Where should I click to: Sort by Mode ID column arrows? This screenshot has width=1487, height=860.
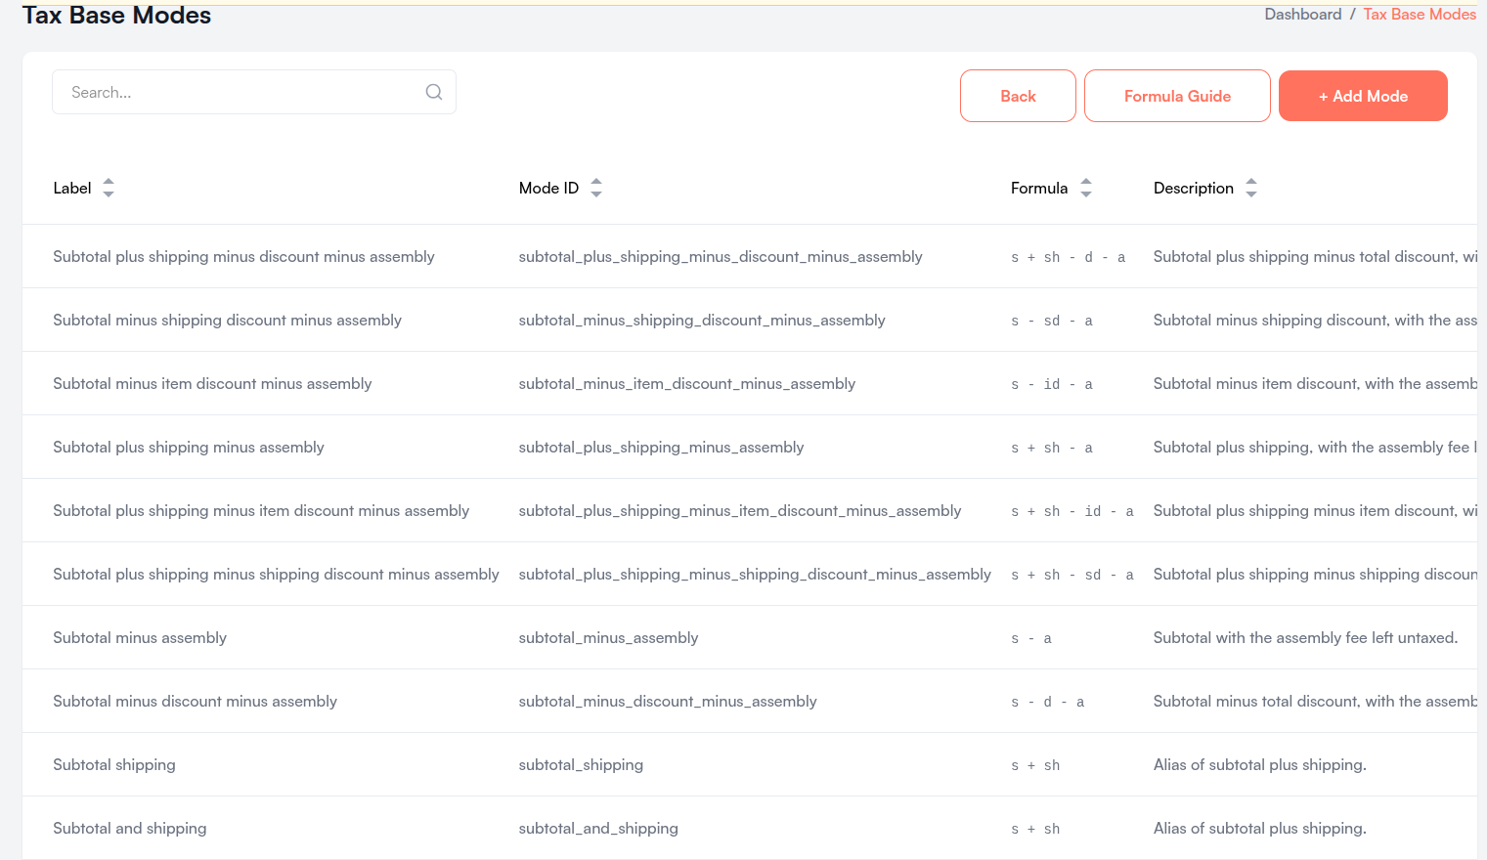[x=596, y=188]
